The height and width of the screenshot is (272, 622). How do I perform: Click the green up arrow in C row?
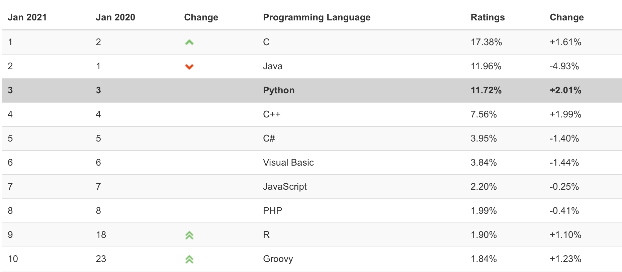coord(189,42)
